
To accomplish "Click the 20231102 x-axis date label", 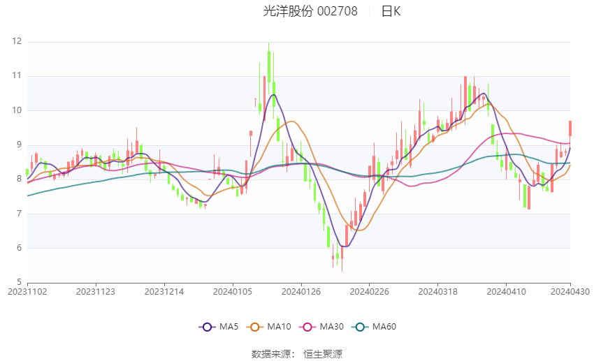I will (x=27, y=292).
